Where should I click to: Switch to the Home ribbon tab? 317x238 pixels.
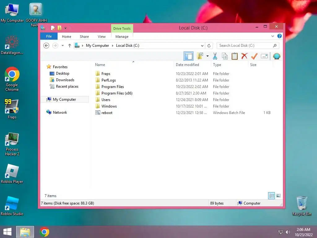(x=67, y=37)
